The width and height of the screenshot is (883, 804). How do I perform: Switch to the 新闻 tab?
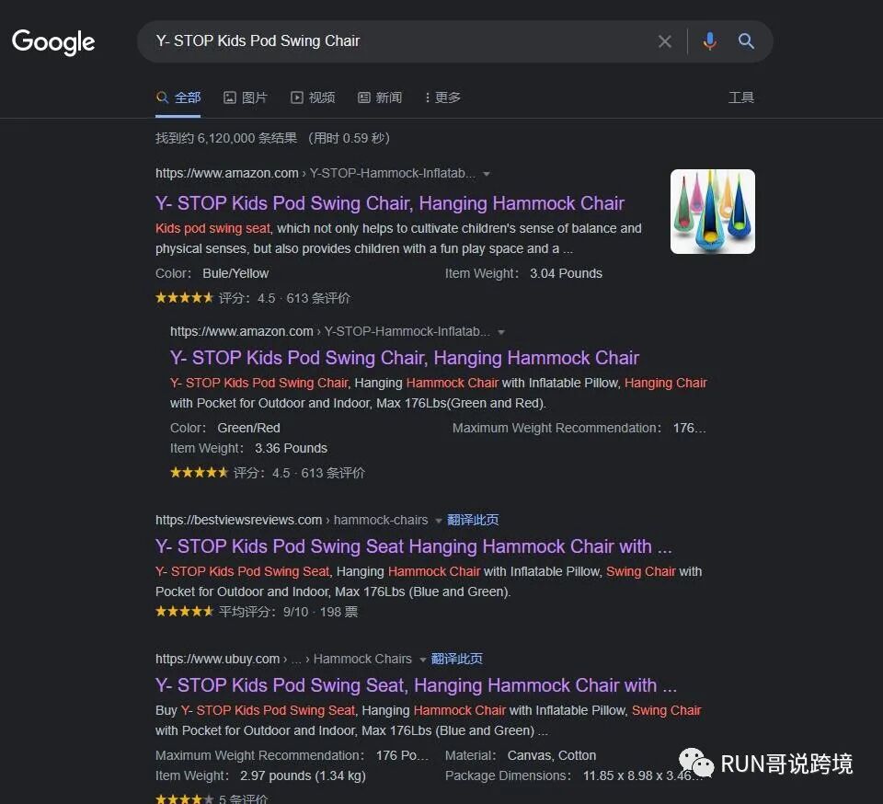(x=379, y=97)
